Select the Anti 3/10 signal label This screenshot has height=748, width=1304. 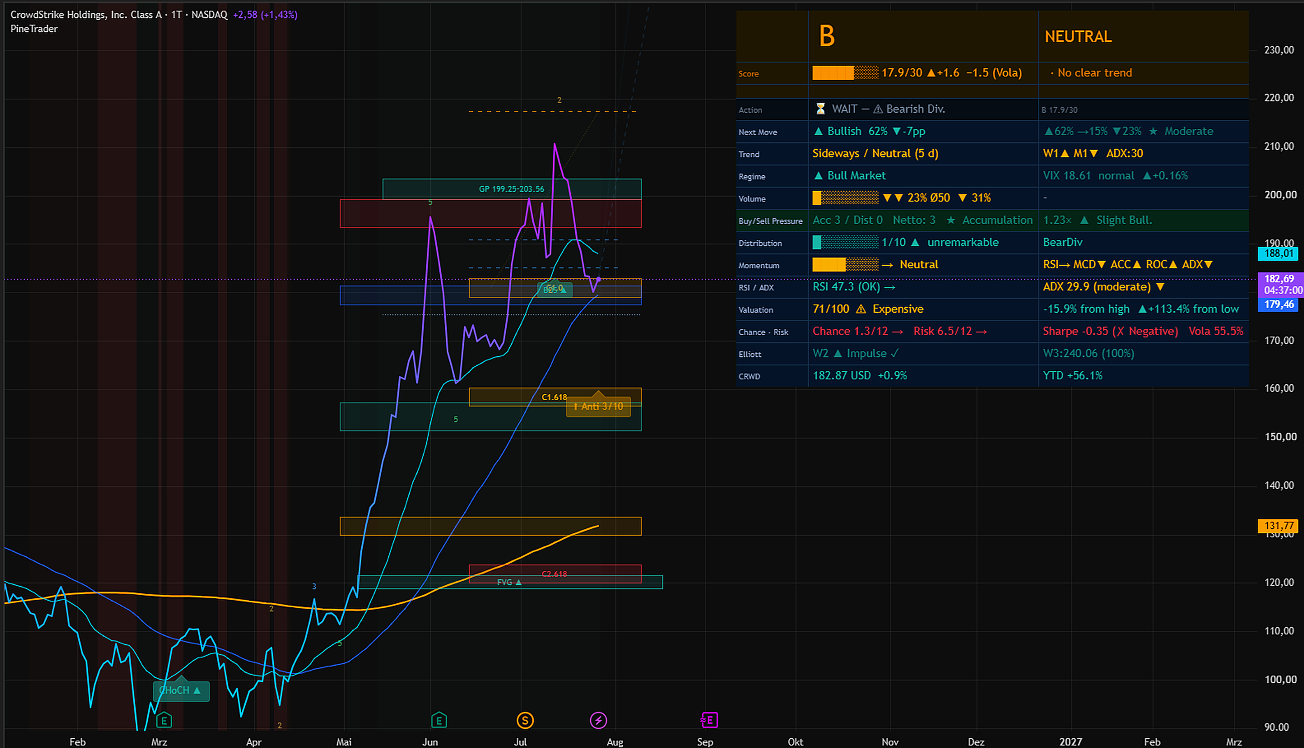[599, 407]
